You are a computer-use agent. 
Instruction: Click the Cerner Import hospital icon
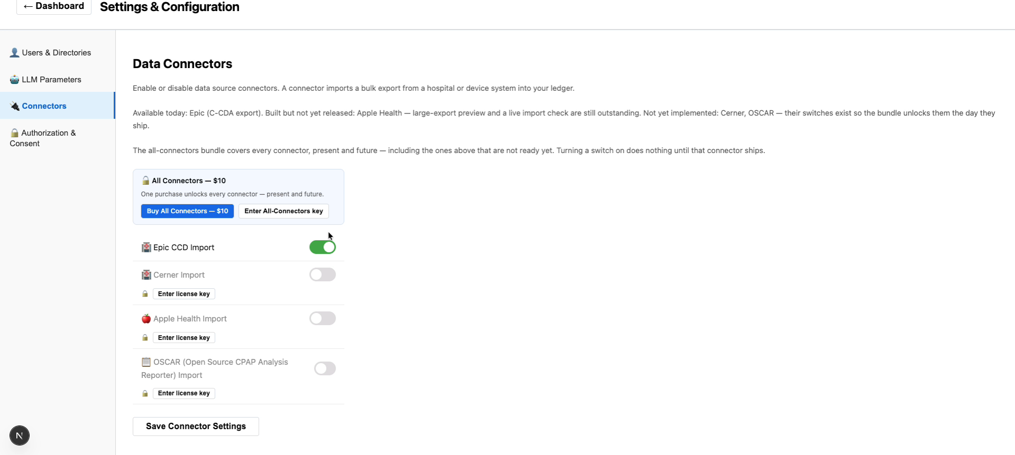click(146, 275)
